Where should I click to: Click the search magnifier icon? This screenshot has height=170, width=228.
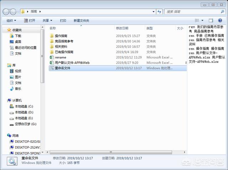(x=222, y=11)
